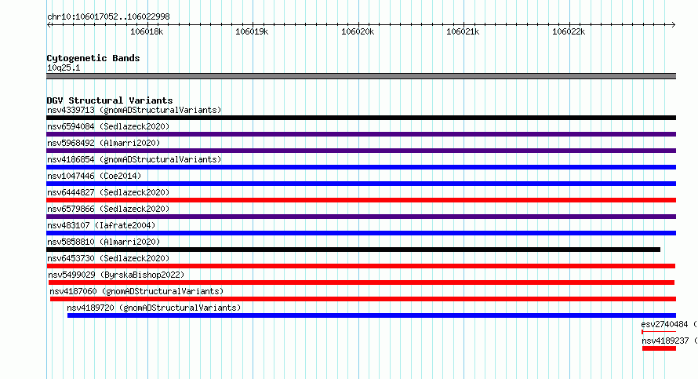Open nsv6444827 (Sedlazeck2020) label
This screenshot has height=379, width=698.
108,192
